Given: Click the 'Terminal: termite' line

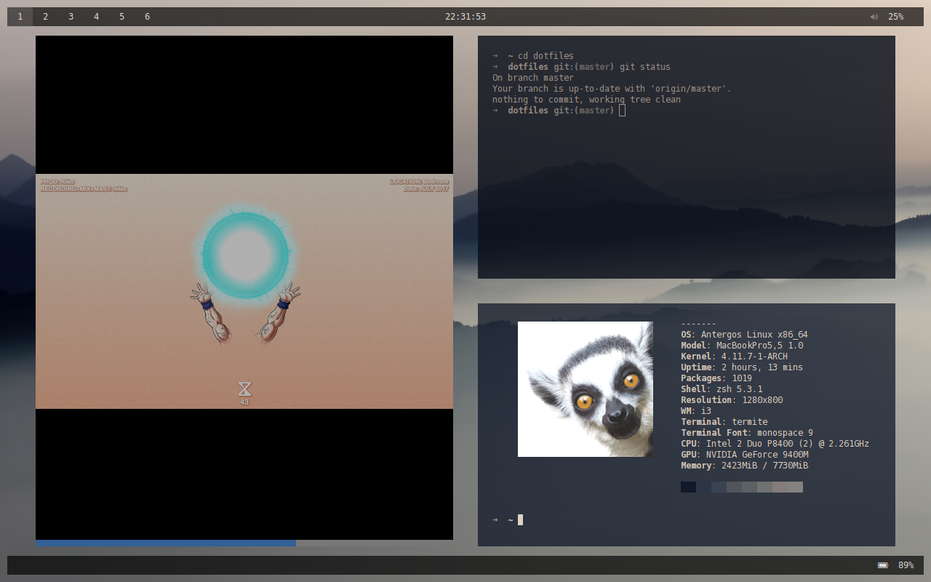Looking at the screenshot, I should tap(724, 422).
